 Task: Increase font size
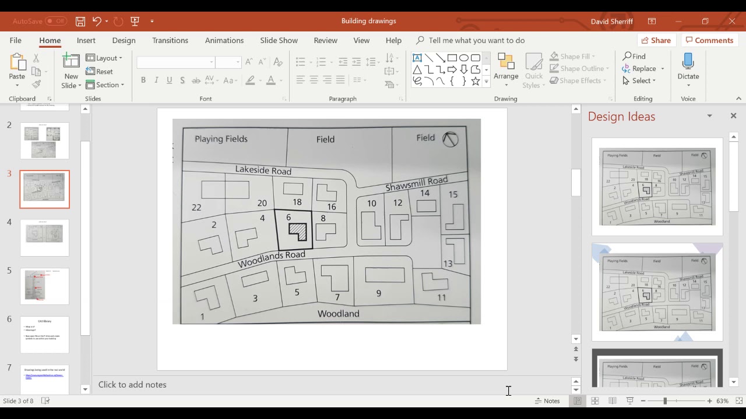pos(249,62)
